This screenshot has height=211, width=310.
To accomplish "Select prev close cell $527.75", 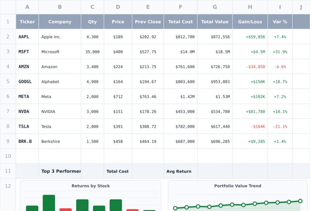I will [148, 52].
